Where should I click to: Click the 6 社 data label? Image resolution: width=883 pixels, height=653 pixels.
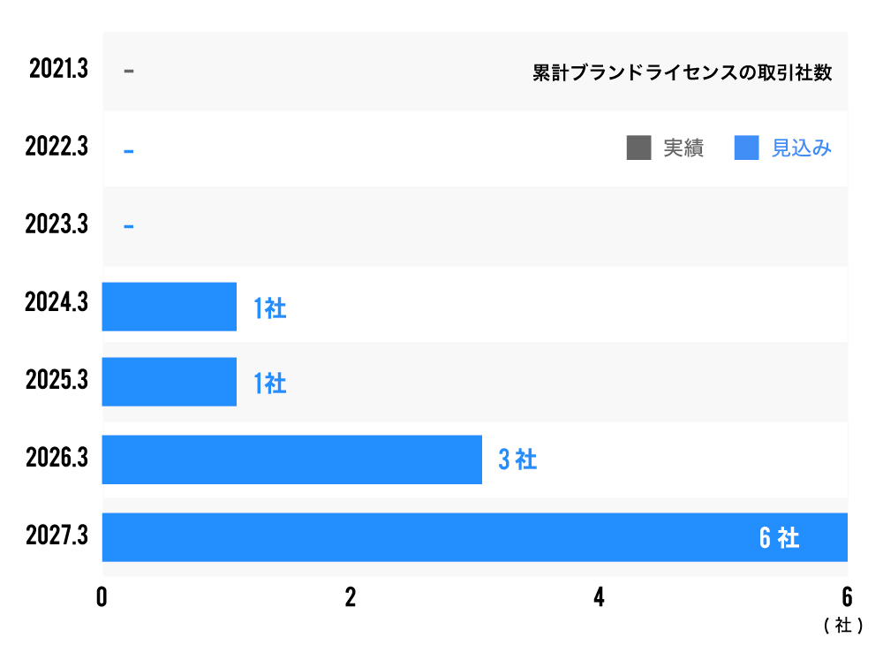(x=779, y=538)
